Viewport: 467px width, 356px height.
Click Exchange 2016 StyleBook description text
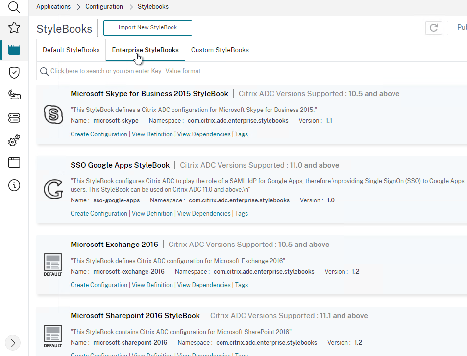[178, 261]
